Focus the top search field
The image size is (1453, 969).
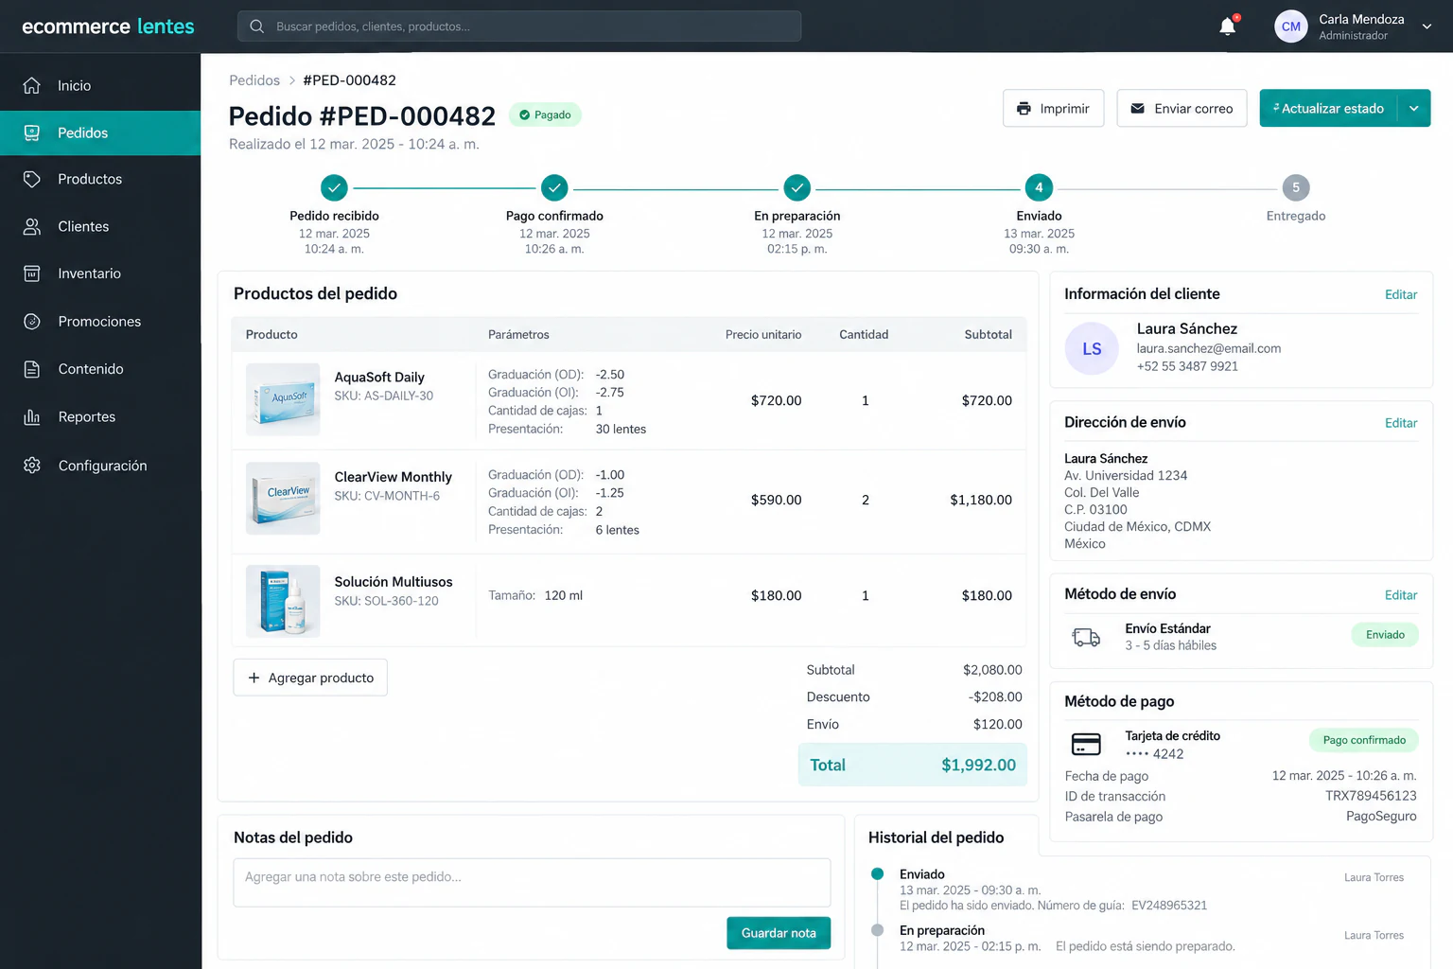pyautogui.click(x=519, y=26)
